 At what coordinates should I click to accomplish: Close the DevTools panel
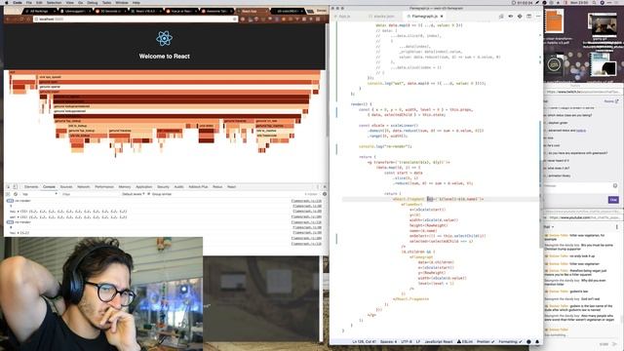click(325, 186)
